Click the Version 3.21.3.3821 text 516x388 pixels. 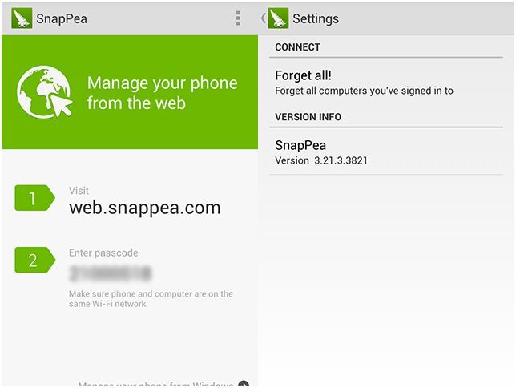(x=321, y=160)
